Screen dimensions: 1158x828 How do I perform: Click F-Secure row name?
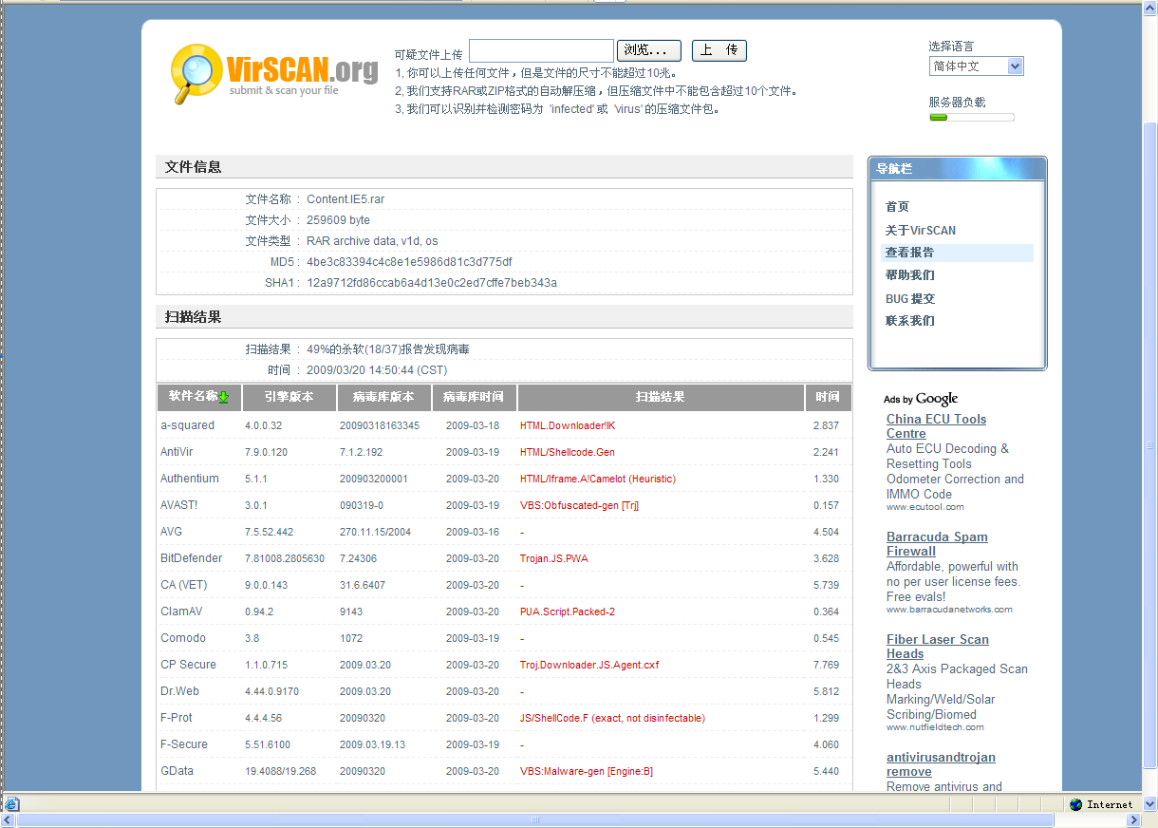pos(184,744)
